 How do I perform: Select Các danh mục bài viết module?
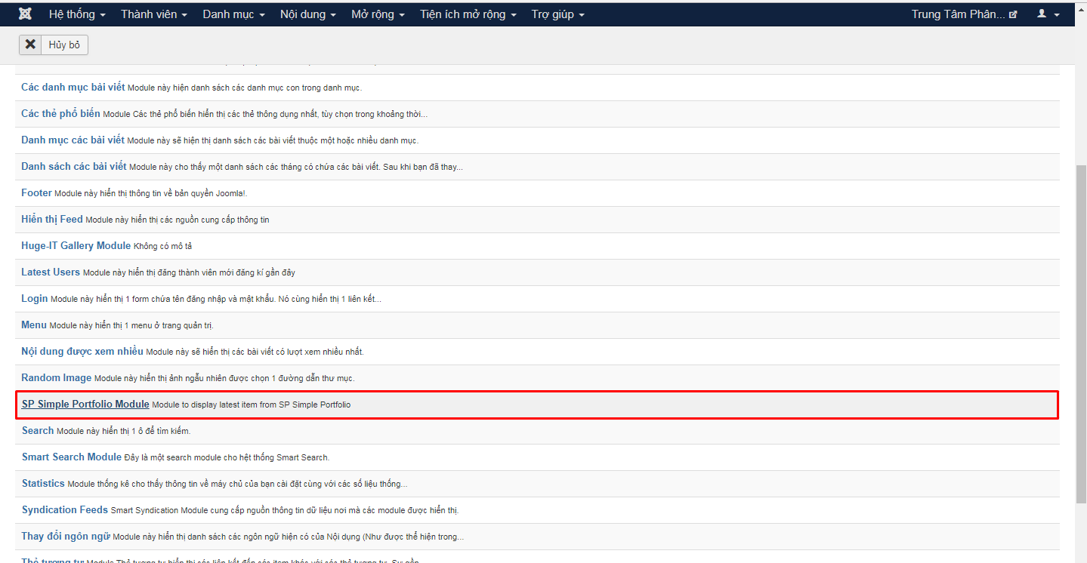(x=73, y=87)
